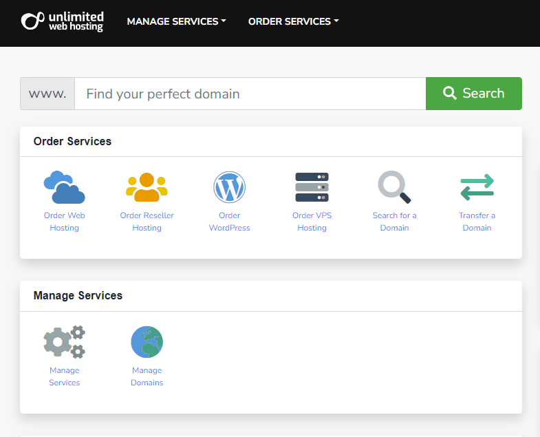Open the Manage Services link under gears
540x437 pixels.
click(x=65, y=376)
